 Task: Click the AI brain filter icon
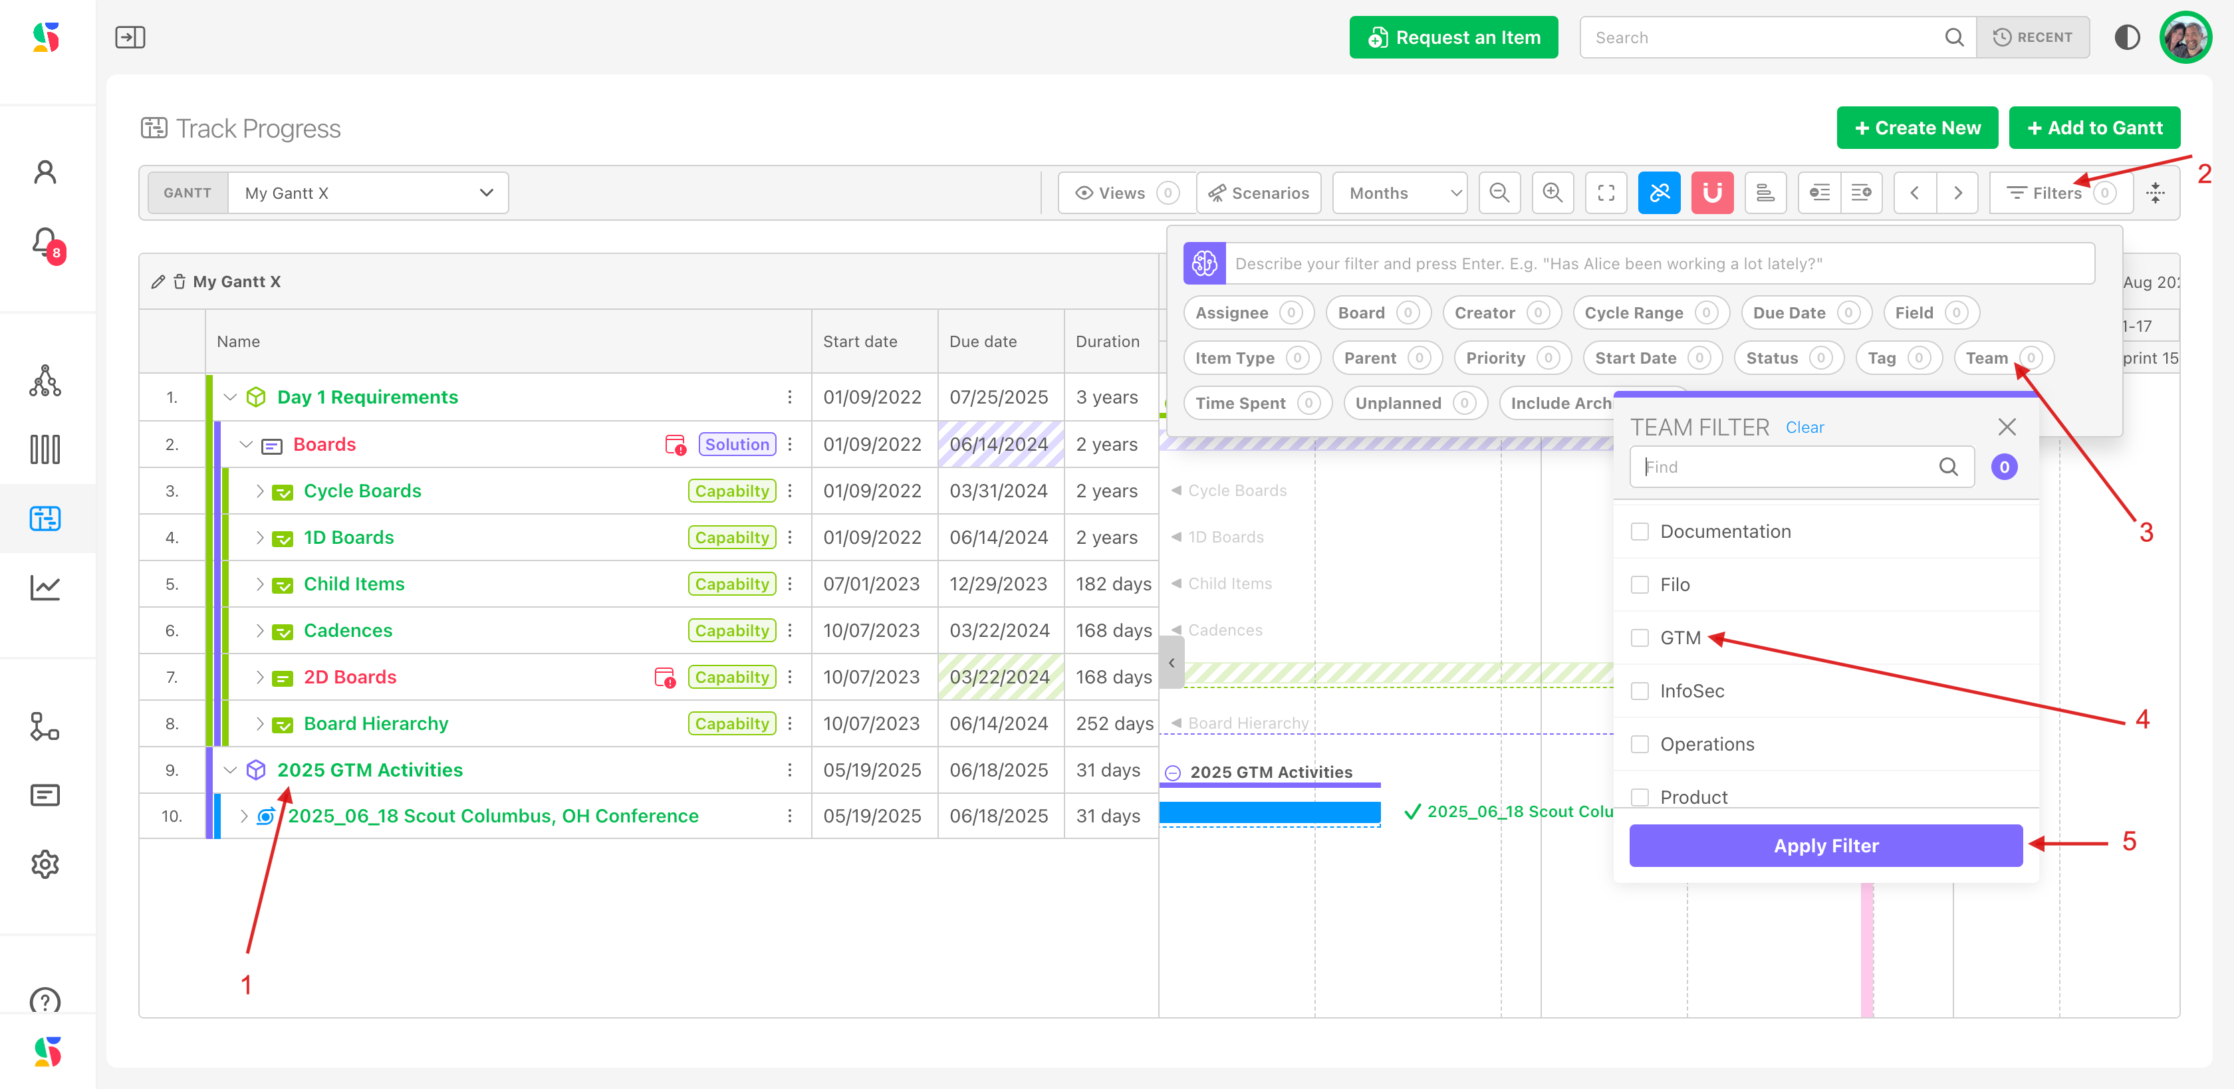pyautogui.click(x=1205, y=263)
